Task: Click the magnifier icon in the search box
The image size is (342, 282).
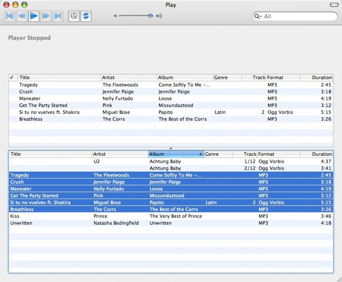Action: (256, 16)
